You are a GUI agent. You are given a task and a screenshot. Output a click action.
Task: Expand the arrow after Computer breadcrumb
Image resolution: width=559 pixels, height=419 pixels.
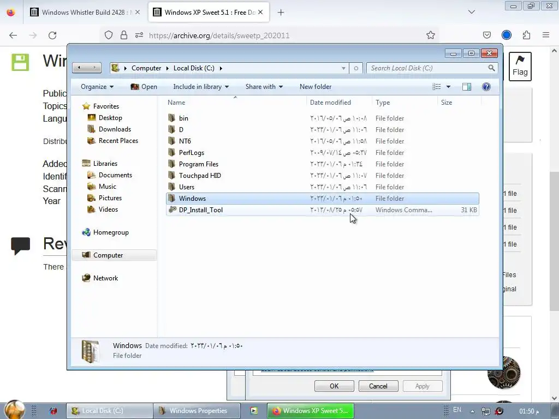point(167,68)
